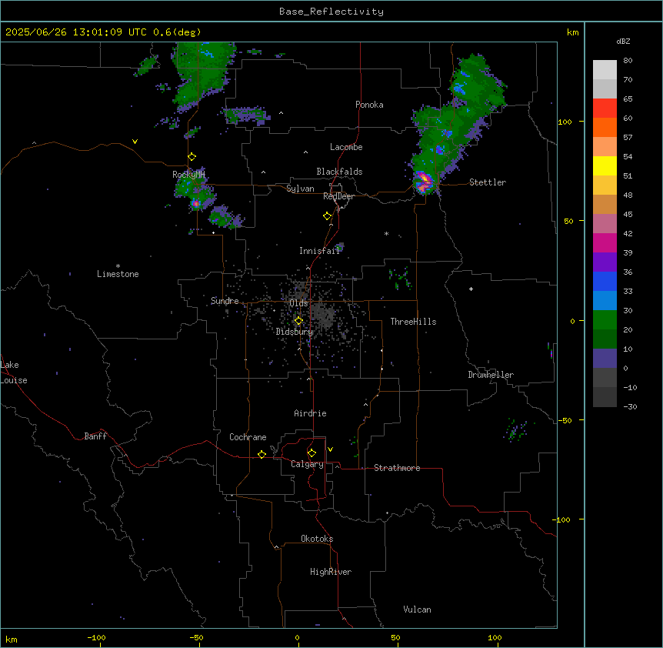The width and height of the screenshot is (663, 648).
Task: Select the Vulcan label
Action: tap(418, 610)
